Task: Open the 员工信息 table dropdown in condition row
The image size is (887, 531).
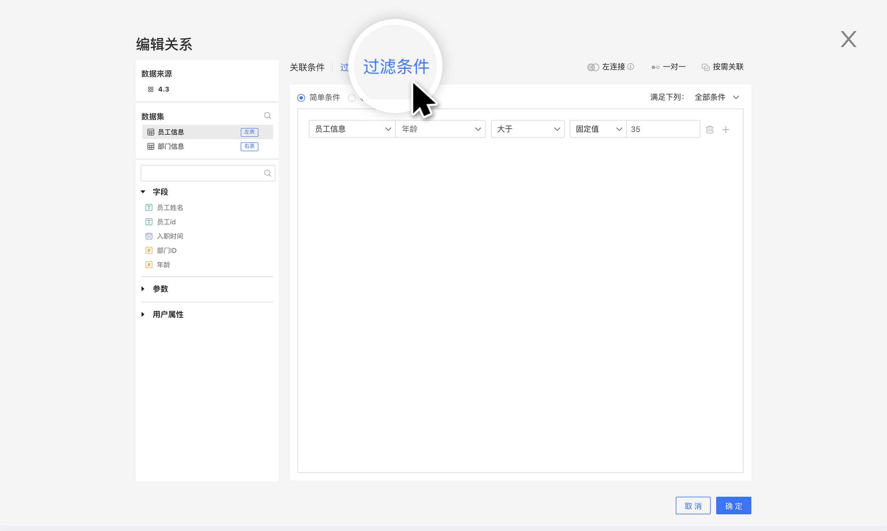Action: point(352,129)
